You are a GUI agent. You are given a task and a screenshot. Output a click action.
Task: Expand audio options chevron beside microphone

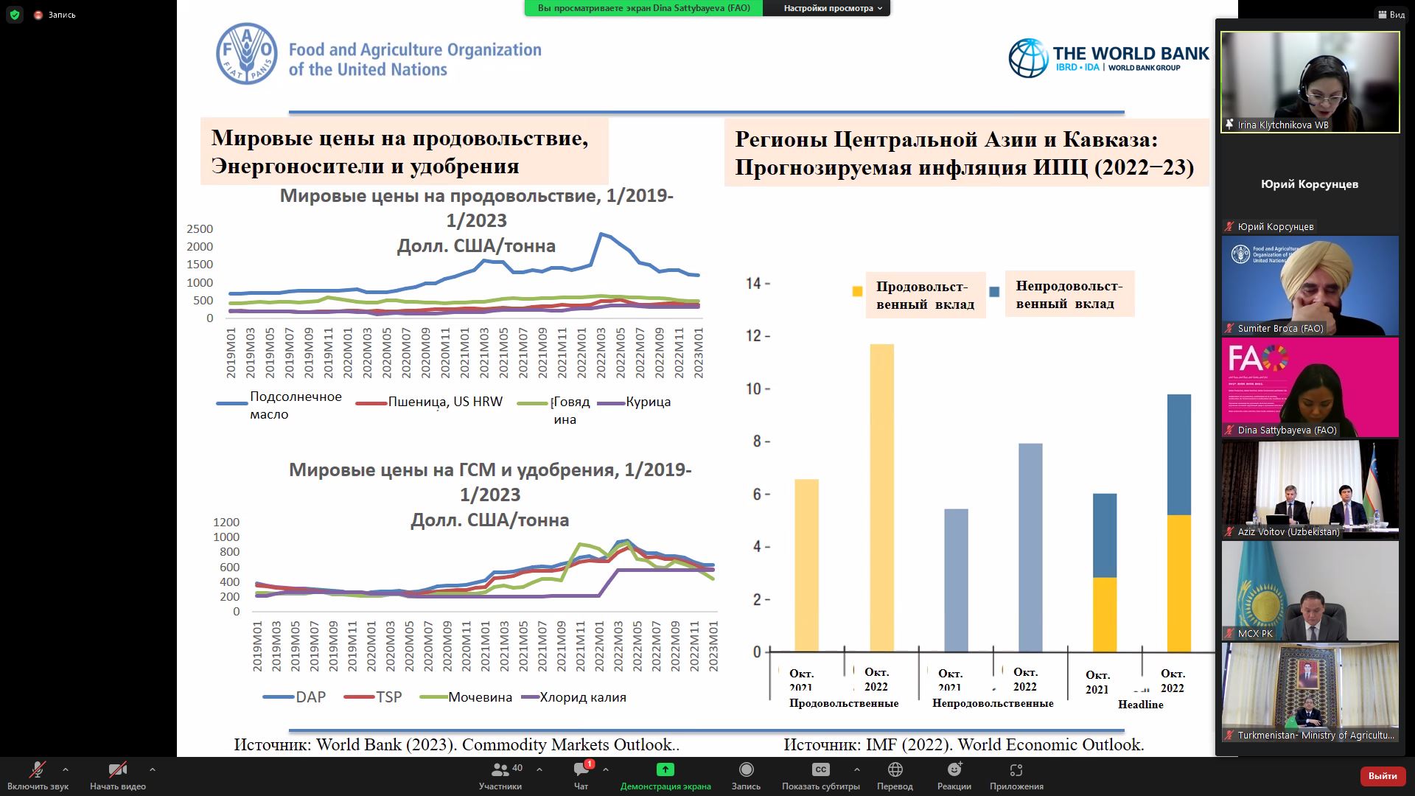[x=66, y=769]
